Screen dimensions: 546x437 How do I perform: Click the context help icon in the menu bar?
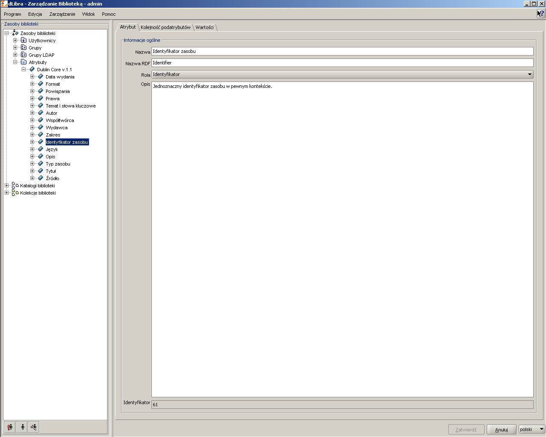click(540, 14)
